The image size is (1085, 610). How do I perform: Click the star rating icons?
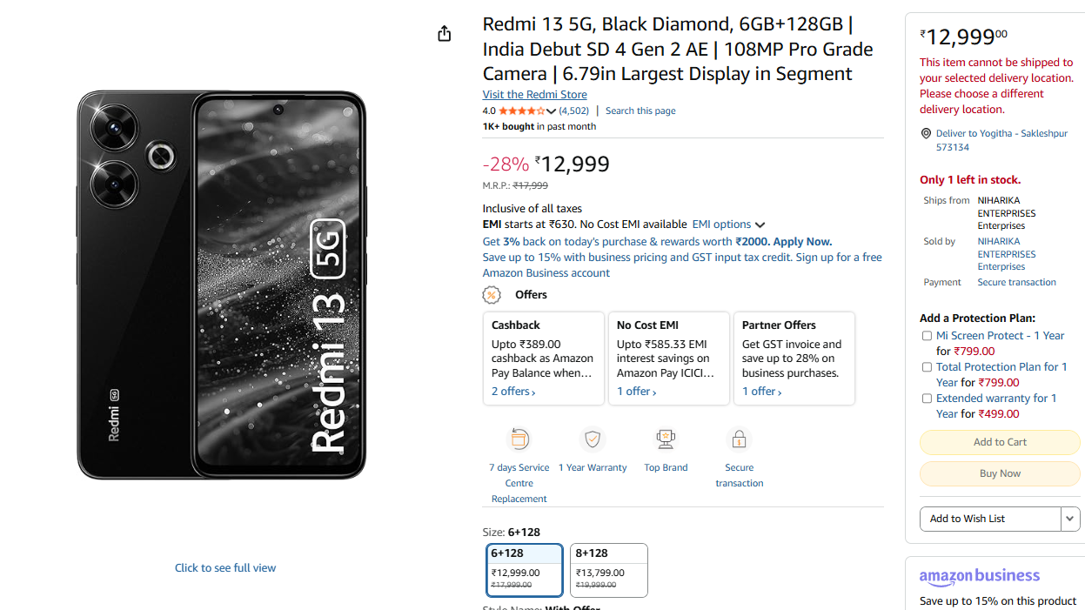coord(521,111)
